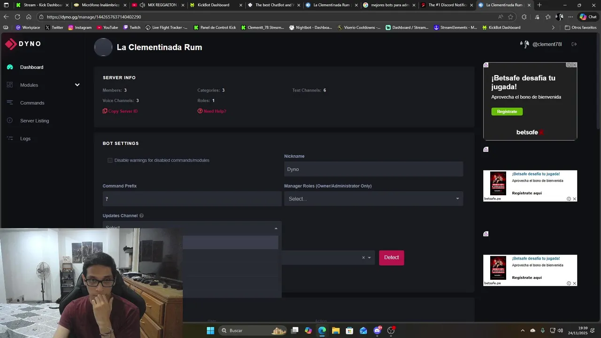Click the Server Listing info icon
This screenshot has height=338, width=601.
point(10,121)
